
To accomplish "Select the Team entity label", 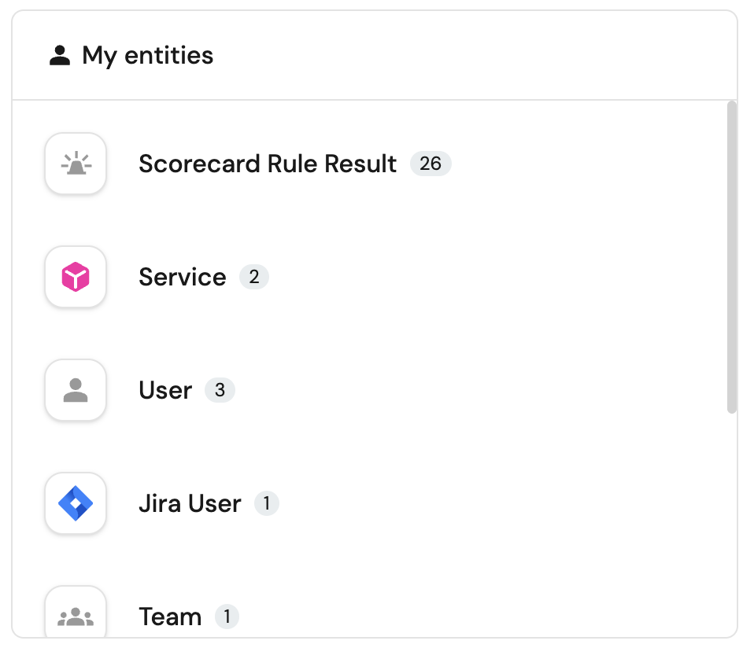I will click(170, 617).
